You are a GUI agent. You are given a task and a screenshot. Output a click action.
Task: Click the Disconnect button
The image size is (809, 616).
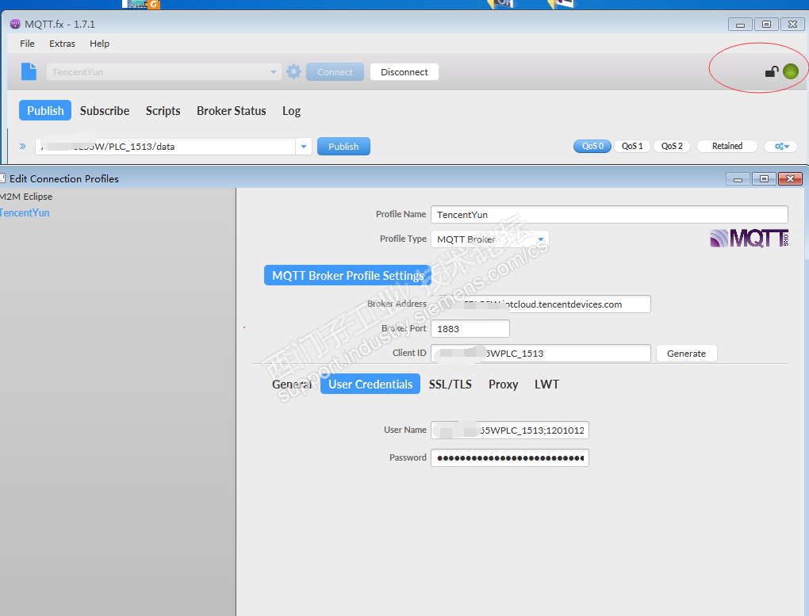tap(404, 71)
